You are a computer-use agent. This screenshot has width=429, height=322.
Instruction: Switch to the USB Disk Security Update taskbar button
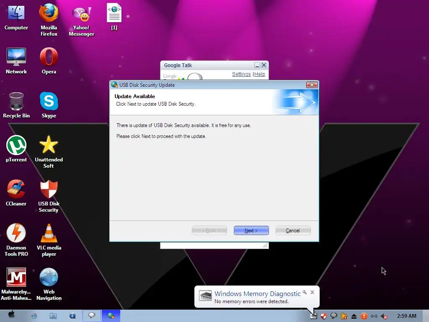(x=111, y=316)
